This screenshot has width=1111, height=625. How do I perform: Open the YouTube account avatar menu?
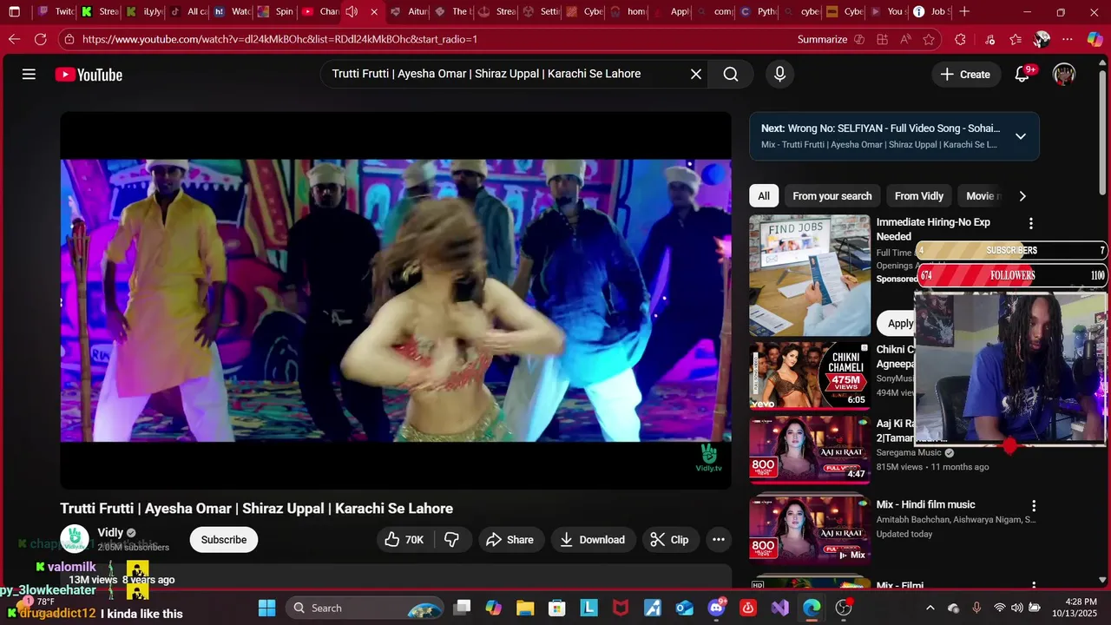1064,75
